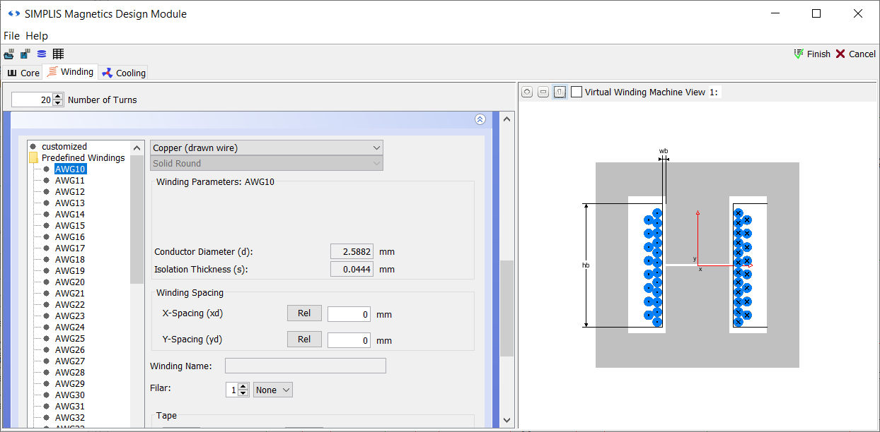
Task: Click the save core file toolbar icon
Action: click(25, 54)
